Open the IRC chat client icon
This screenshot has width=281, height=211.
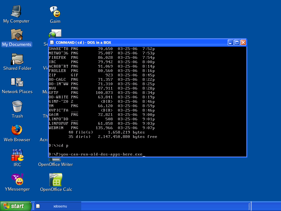point(17,155)
